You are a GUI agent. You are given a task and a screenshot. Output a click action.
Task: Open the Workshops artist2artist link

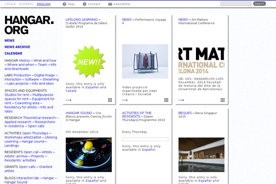pos(23,138)
